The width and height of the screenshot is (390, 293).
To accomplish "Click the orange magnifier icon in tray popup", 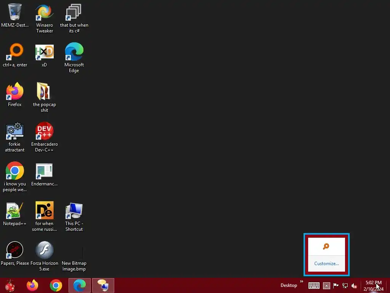I will tap(326, 246).
